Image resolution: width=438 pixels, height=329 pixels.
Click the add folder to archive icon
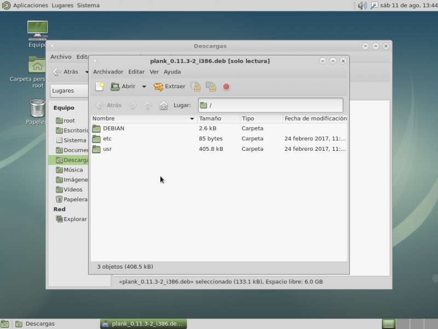[210, 86]
